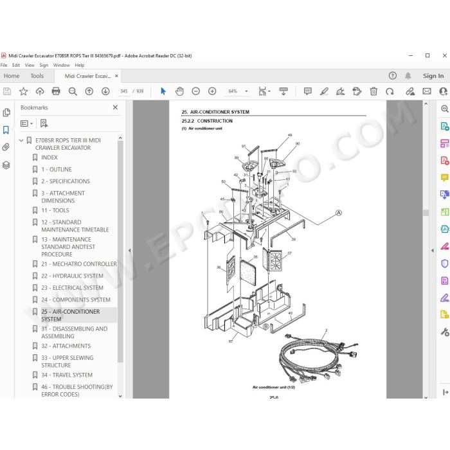Expand the right tools pane labels
The width and height of the screenshot is (450, 450).
click(x=446, y=392)
